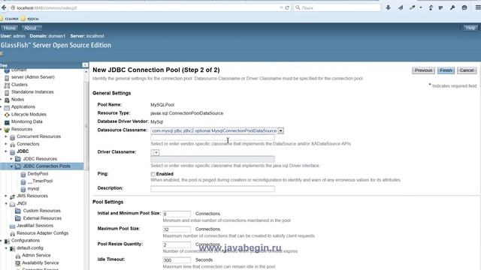This screenshot has height=270, width=481.
Task: Click the Clusters tree icon
Action: point(7,85)
